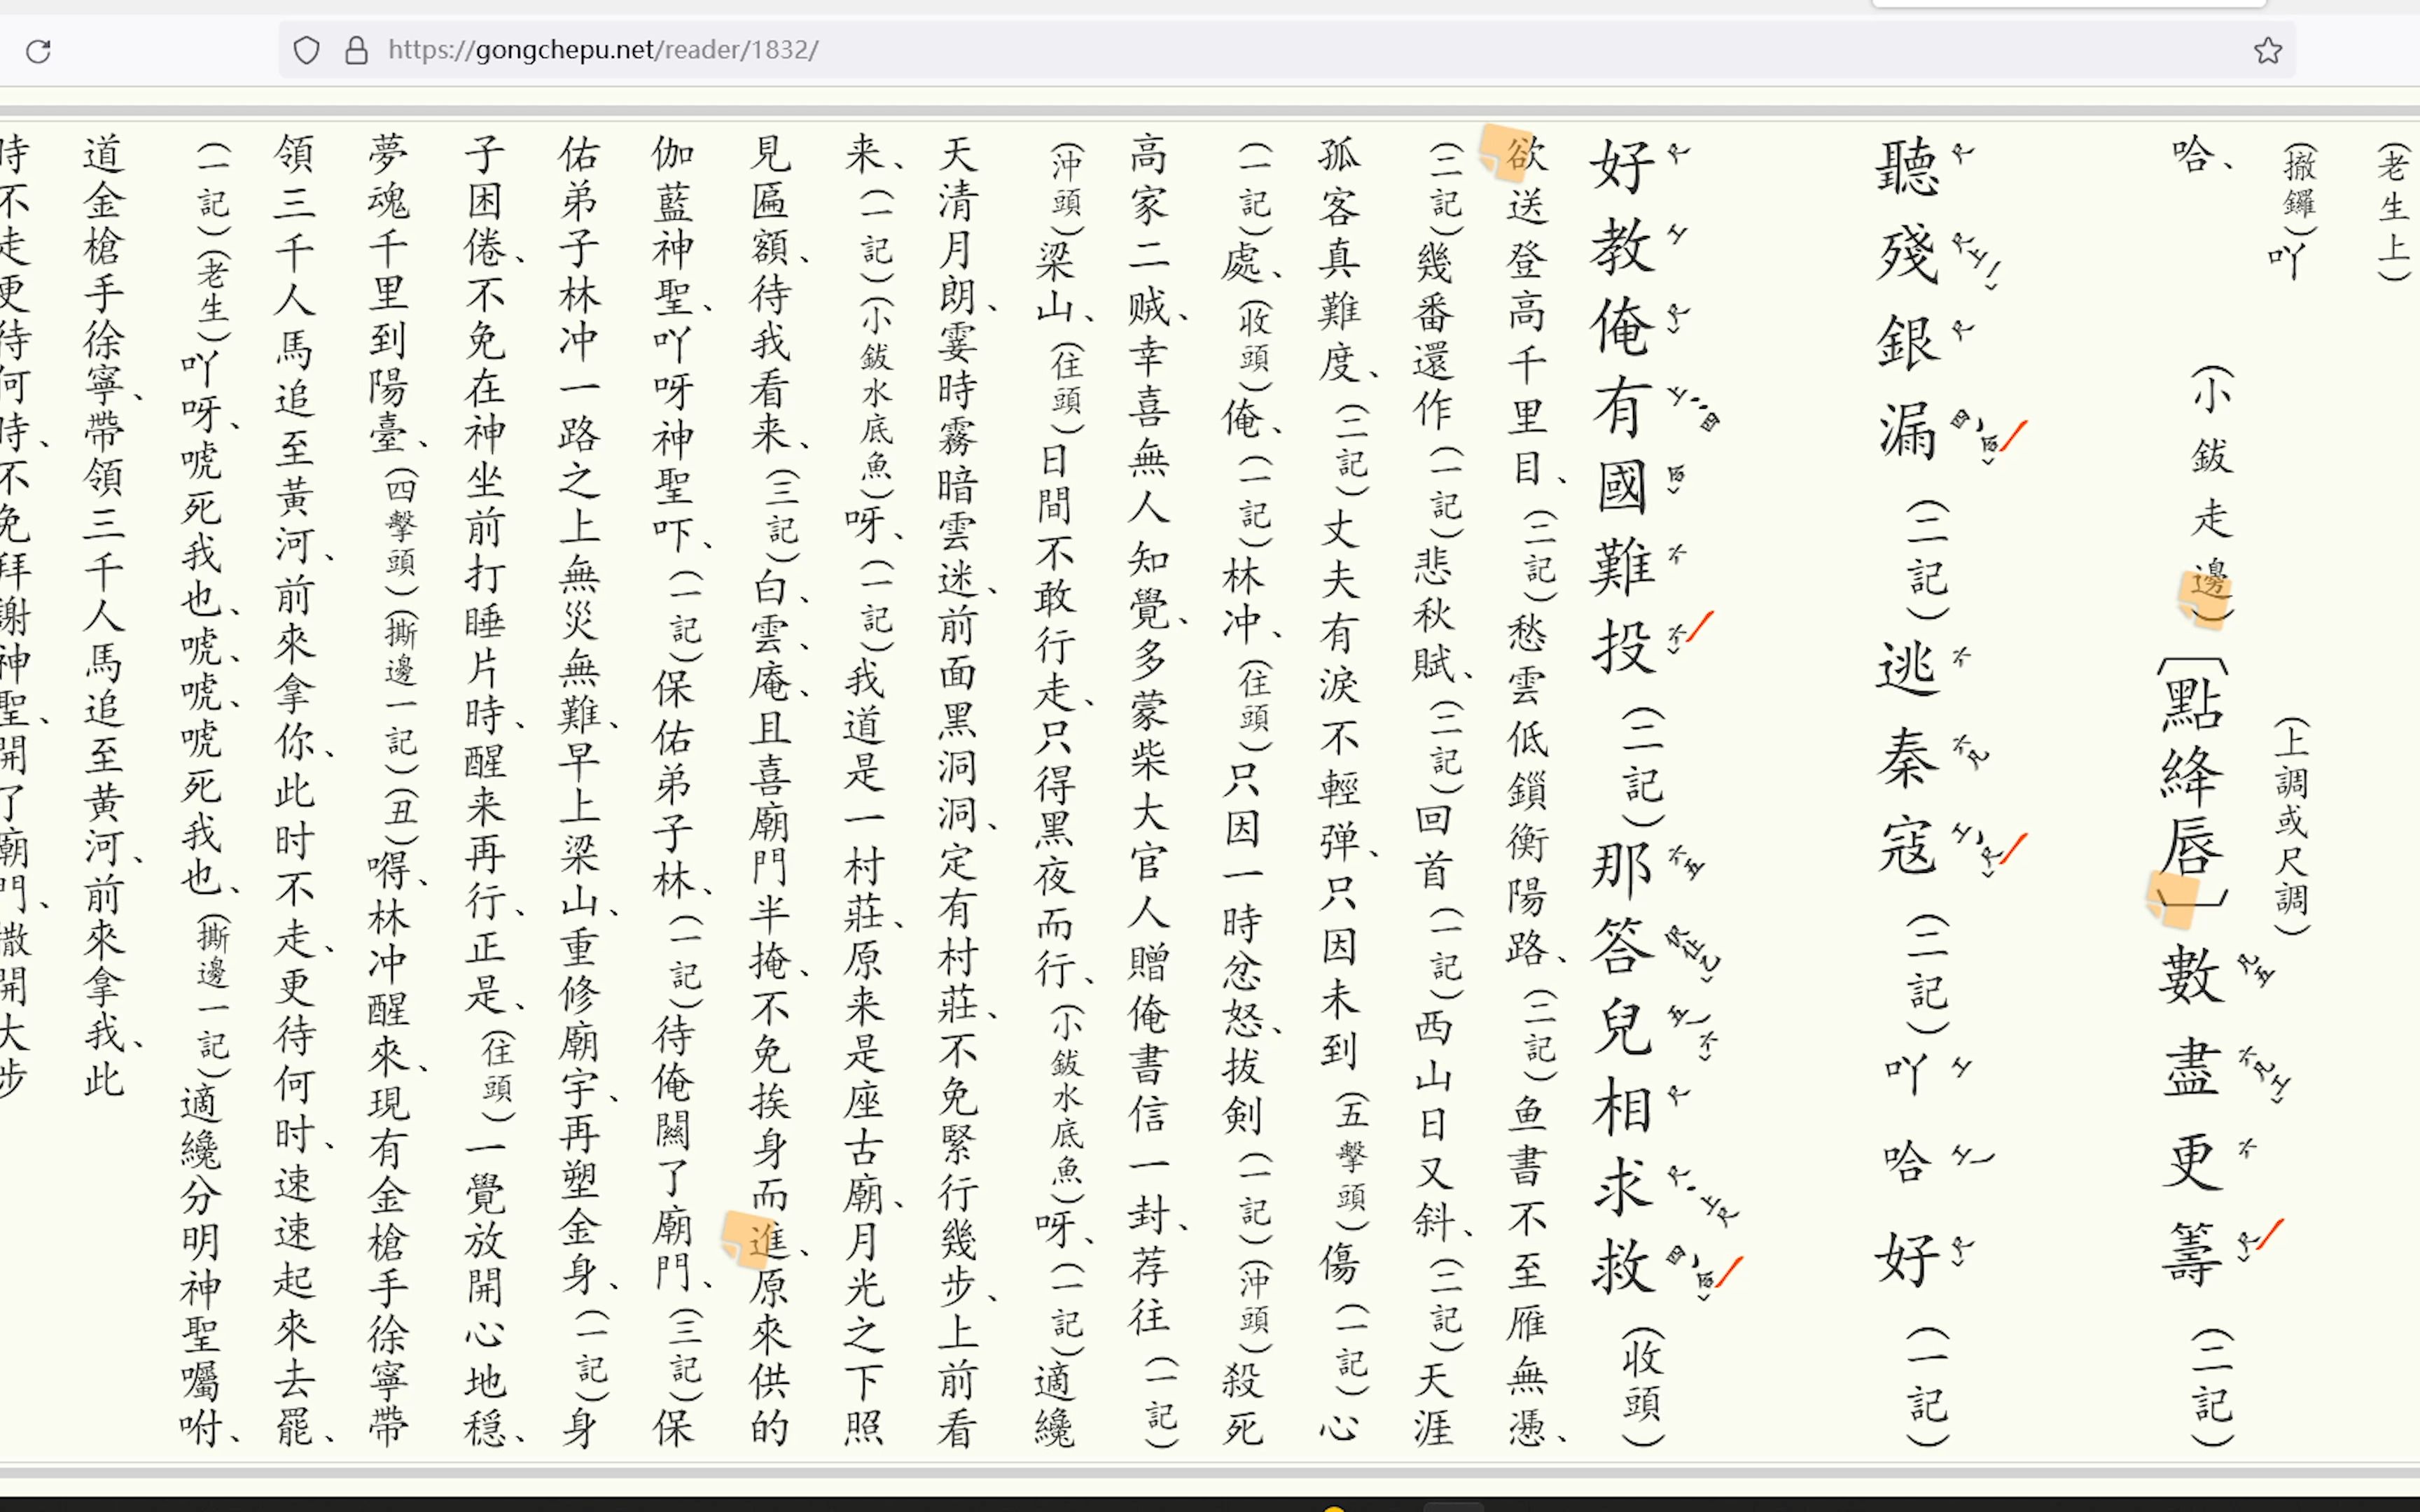Click the red tick beside 投
The width and height of the screenshot is (2420, 1512).
click(x=1700, y=627)
